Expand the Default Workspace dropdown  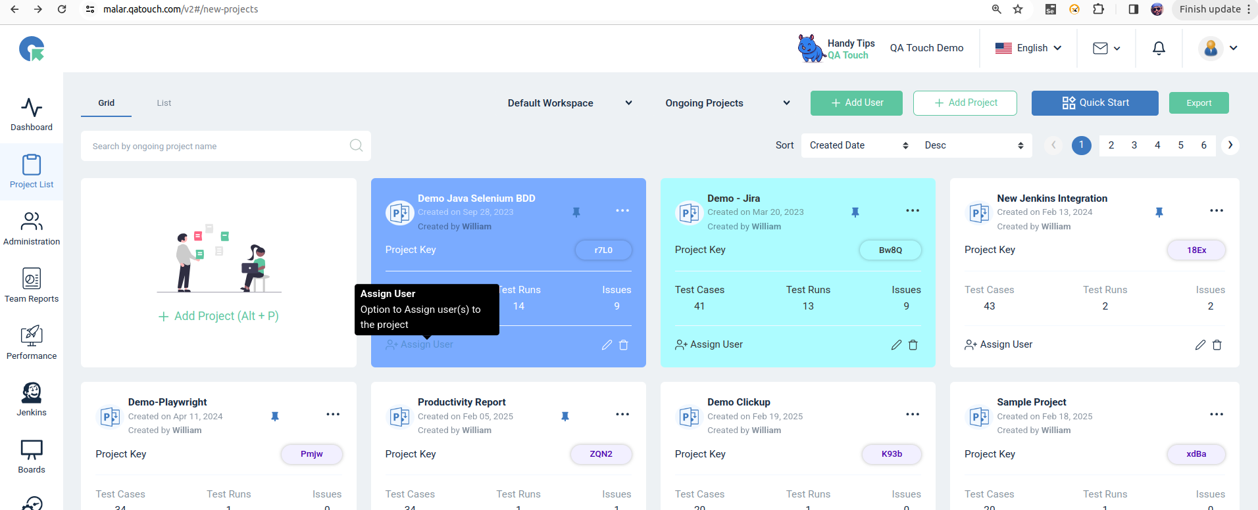tap(570, 103)
